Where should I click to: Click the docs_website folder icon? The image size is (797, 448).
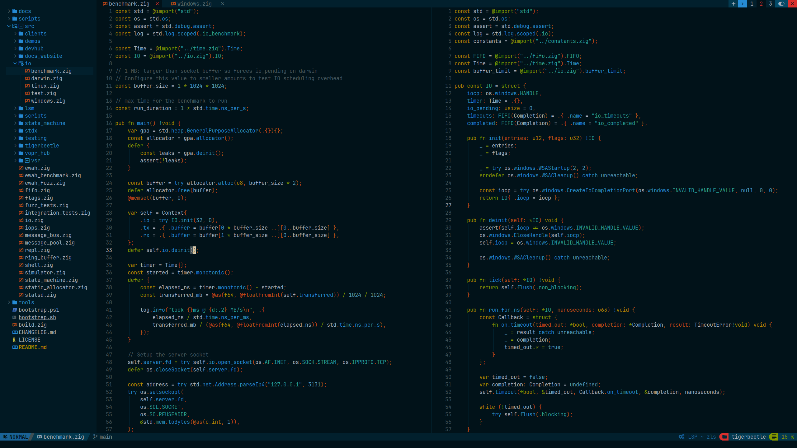coord(21,56)
